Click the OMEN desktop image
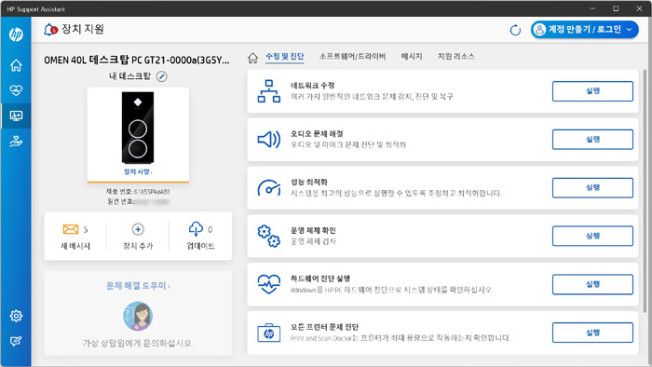Image resolution: width=652 pixels, height=367 pixels. point(138,128)
